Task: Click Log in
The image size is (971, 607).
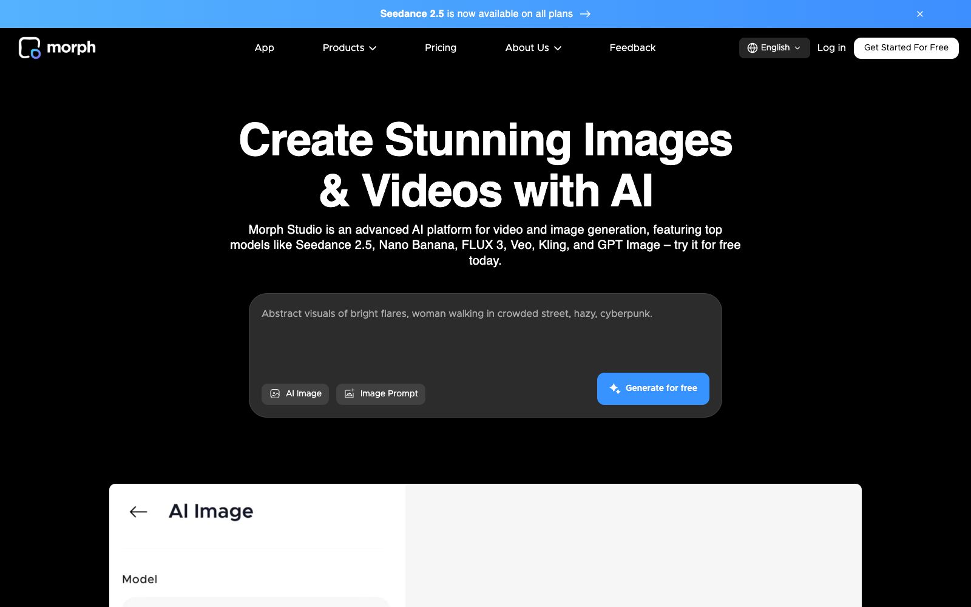Action: [831, 48]
